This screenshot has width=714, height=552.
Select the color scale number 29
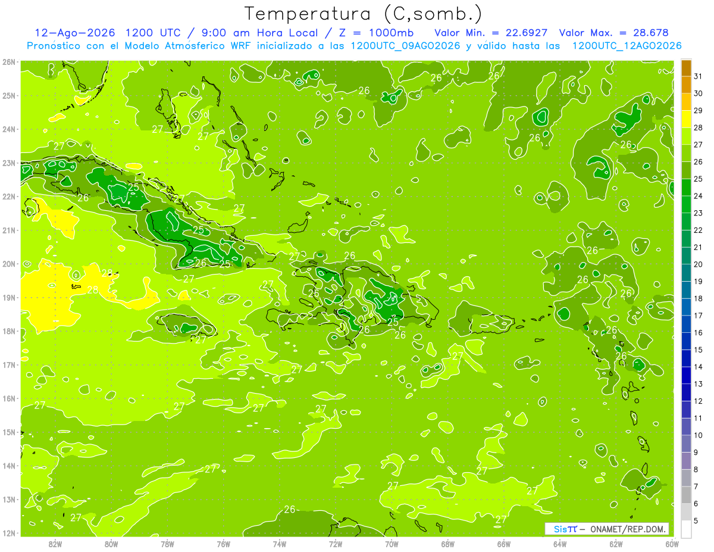(699, 111)
